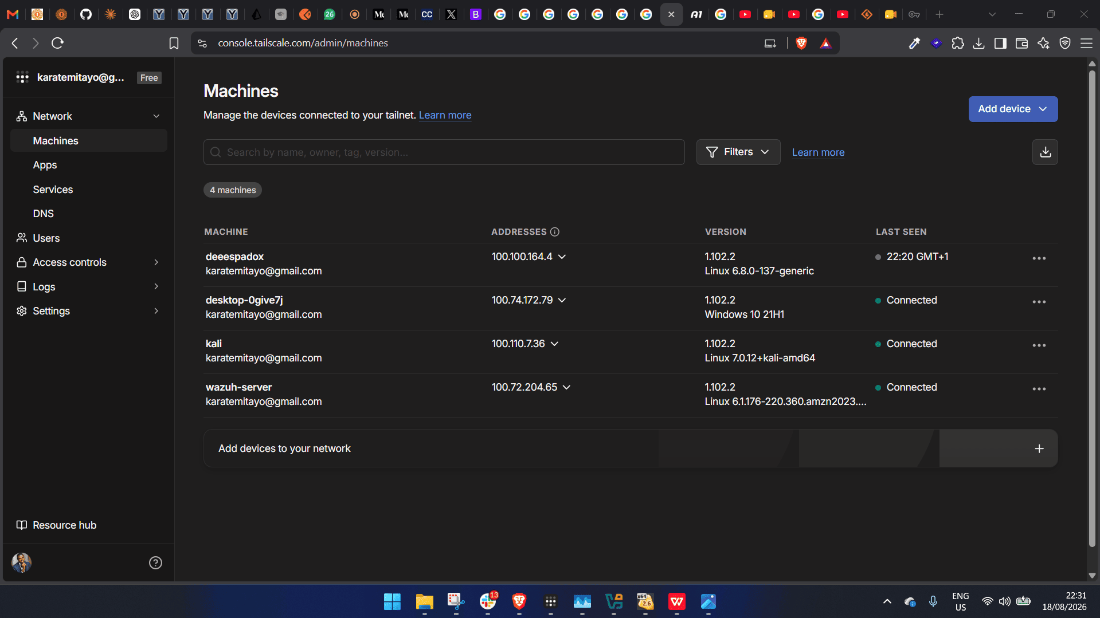Viewport: 1100px width, 618px height.
Task: Open Slack from the taskbar
Action: [487, 602]
